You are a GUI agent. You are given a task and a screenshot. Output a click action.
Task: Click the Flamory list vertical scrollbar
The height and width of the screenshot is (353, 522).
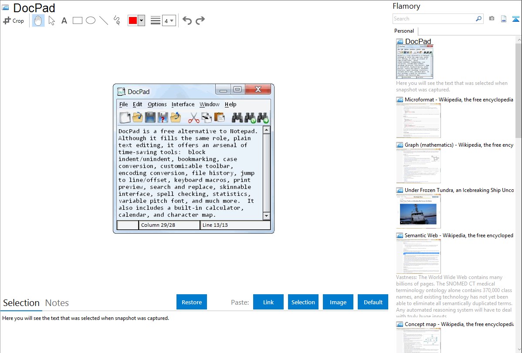click(519, 90)
